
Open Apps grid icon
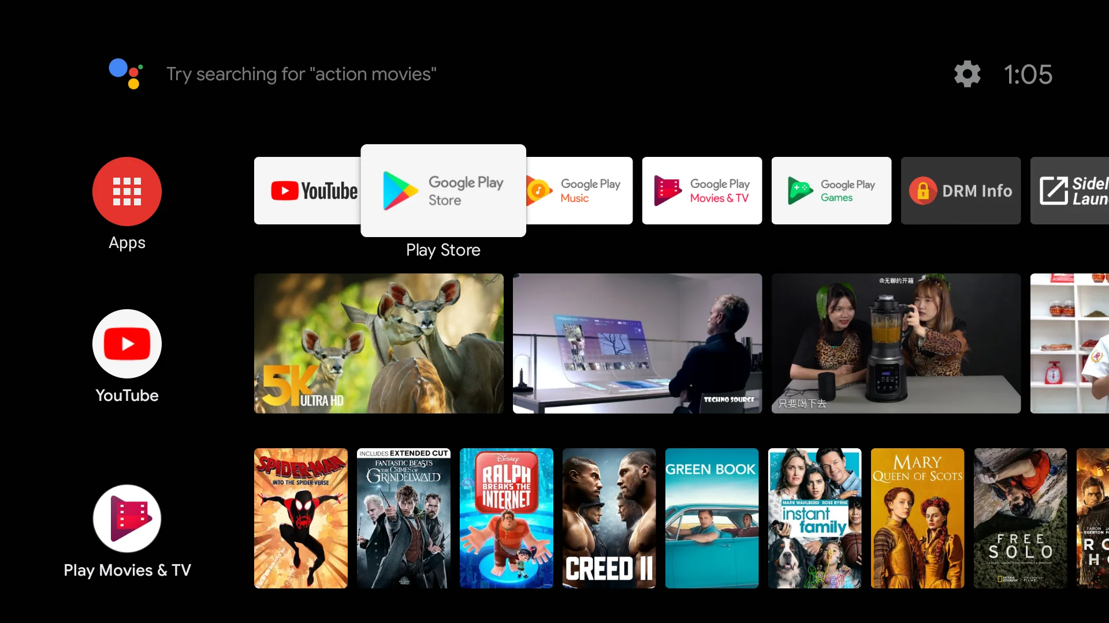(126, 191)
